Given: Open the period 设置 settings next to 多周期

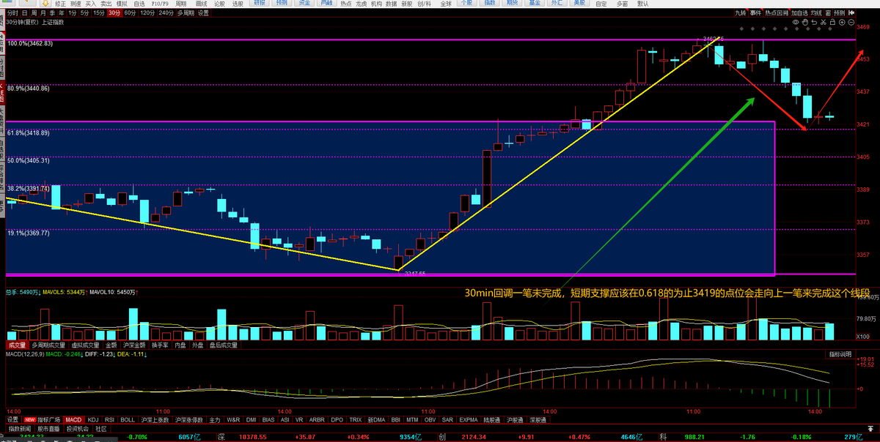Looking at the screenshot, I should 203,13.
